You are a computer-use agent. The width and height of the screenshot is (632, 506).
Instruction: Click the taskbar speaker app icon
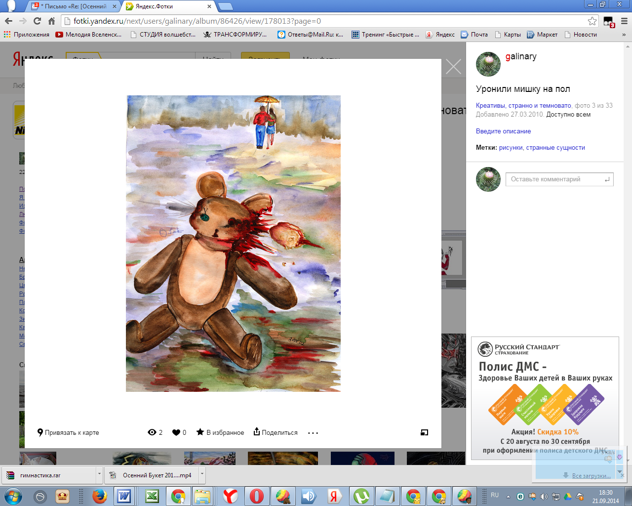point(309,496)
